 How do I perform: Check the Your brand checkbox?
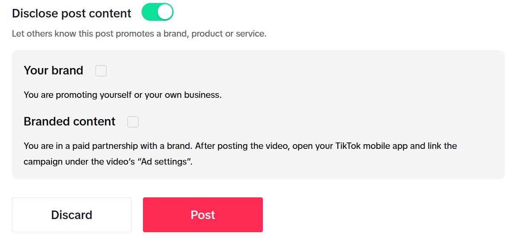[101, 71]
